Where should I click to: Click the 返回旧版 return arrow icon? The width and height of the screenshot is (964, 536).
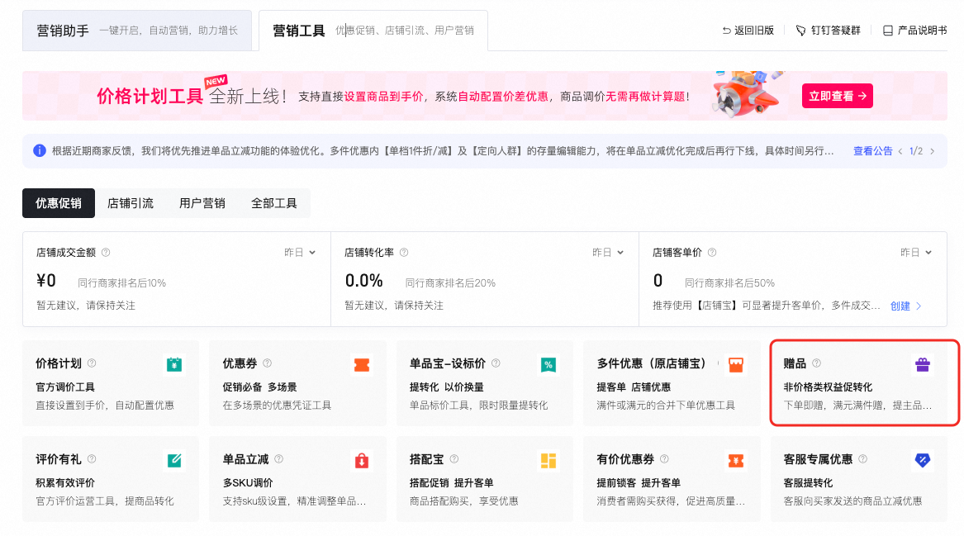point(726,30)
